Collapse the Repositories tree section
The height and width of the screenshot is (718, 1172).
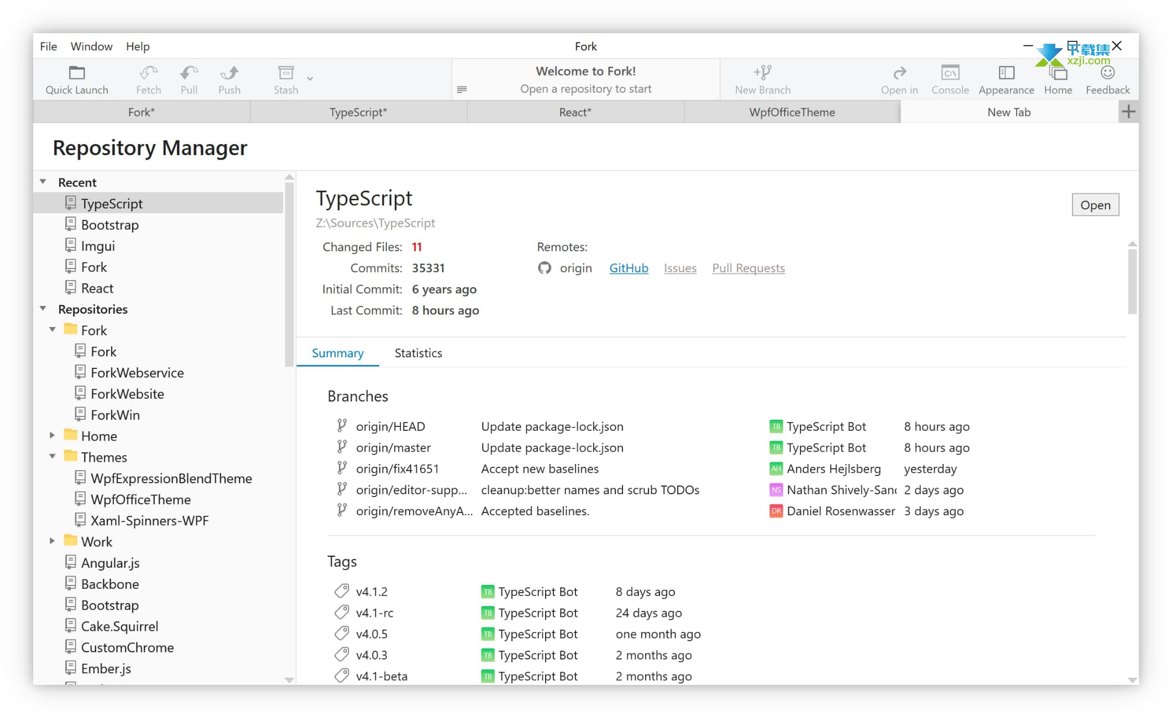tap(44, 309)
